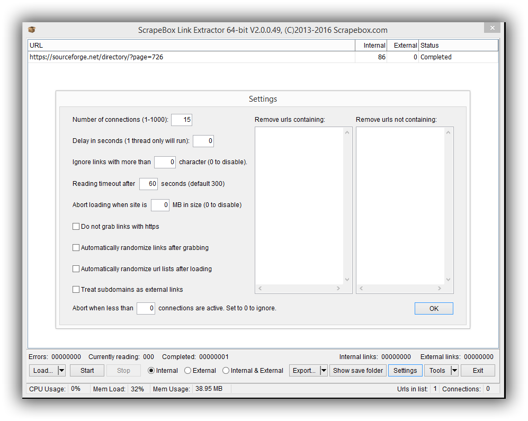Click the Delay in seconds field

(x=203, y=141)
